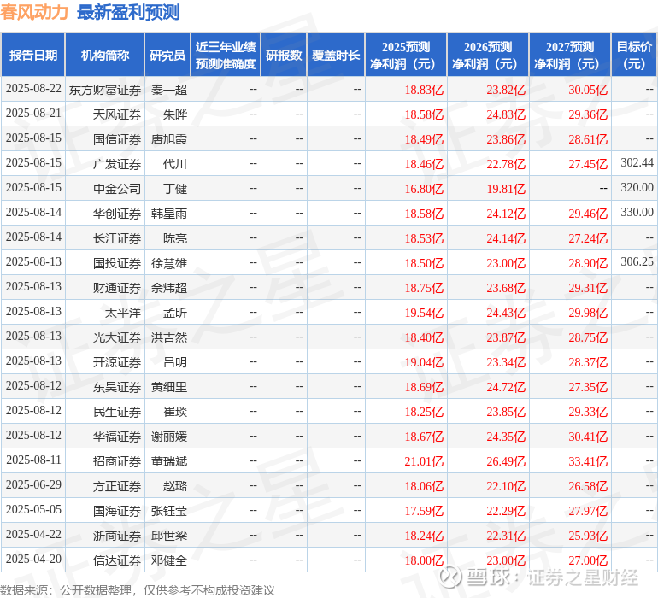
Task: Click researcher 崔琰
Action: click(175, 412)
